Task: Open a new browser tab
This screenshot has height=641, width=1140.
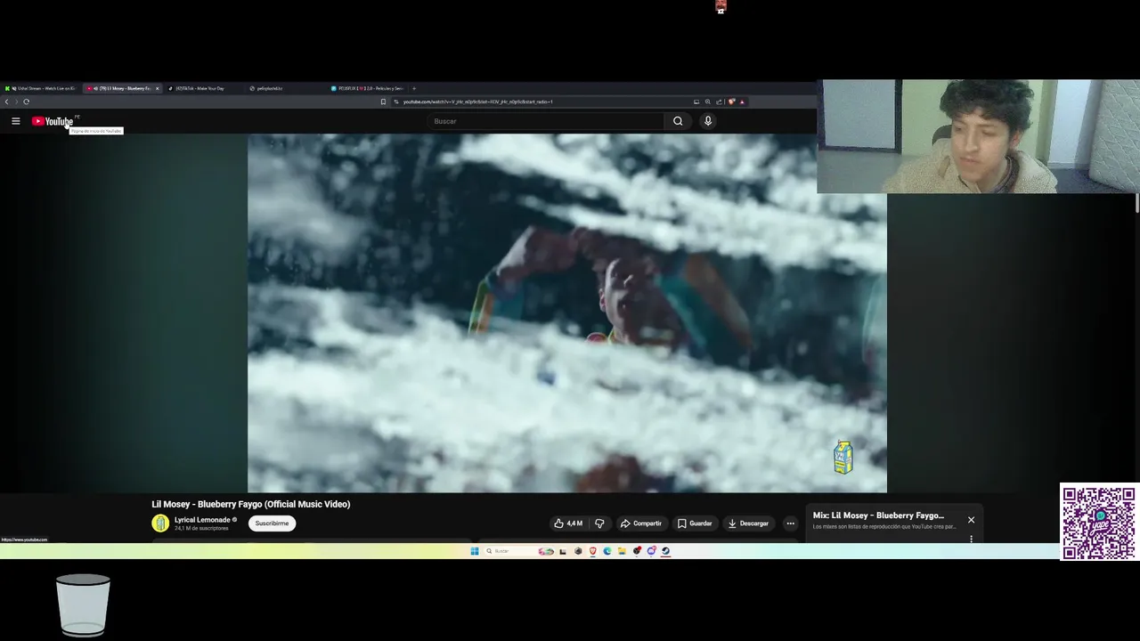Action: coord(414,88)
